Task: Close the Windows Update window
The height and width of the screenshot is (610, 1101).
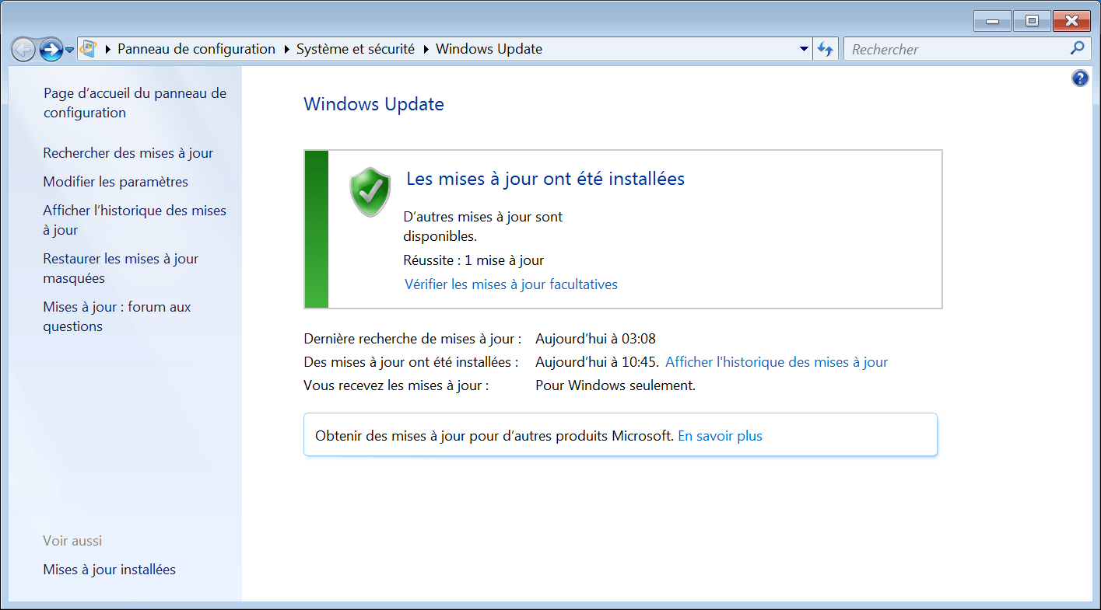Action: click(1072, 21)
